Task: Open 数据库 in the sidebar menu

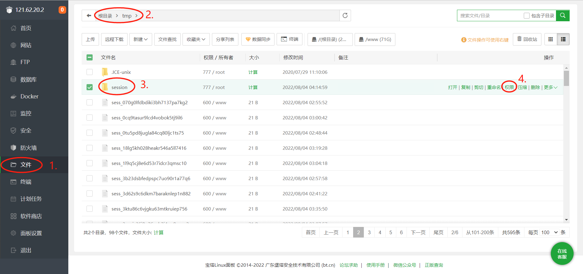Action: 28,79
